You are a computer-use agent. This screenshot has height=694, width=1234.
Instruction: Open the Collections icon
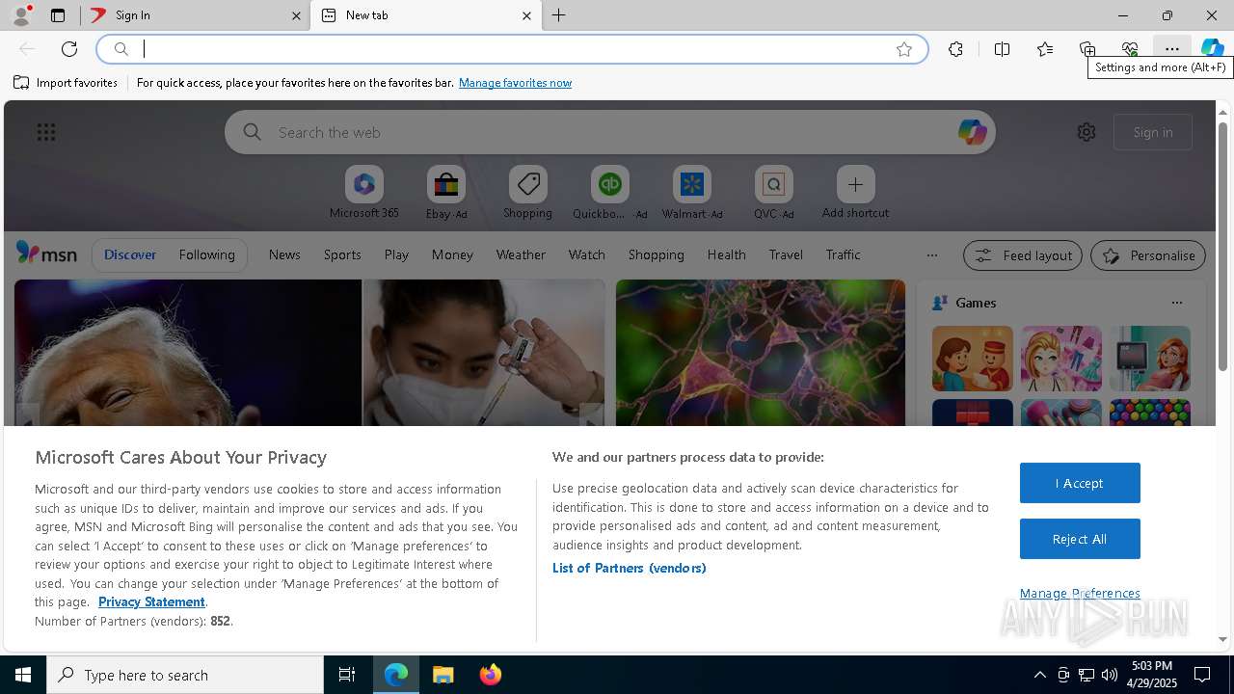click(1087, 49)
